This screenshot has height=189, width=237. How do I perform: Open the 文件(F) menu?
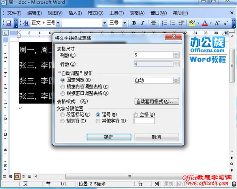14,13
